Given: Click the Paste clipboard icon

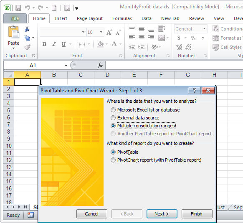Looking at the screenshot, I should tap(14, 32).
